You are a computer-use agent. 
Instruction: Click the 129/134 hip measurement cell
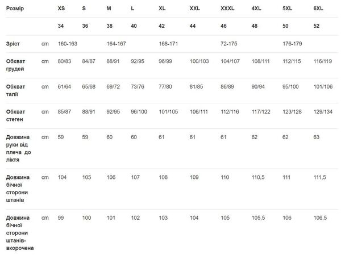pos(323,112)
